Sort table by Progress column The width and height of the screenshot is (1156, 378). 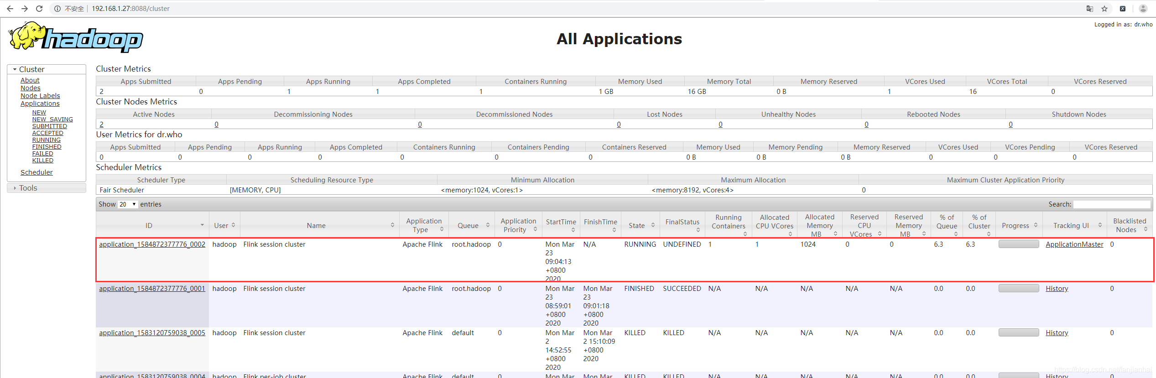click(1019, 225)
